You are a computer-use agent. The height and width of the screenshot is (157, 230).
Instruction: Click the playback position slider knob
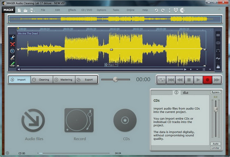coord(115,79)
